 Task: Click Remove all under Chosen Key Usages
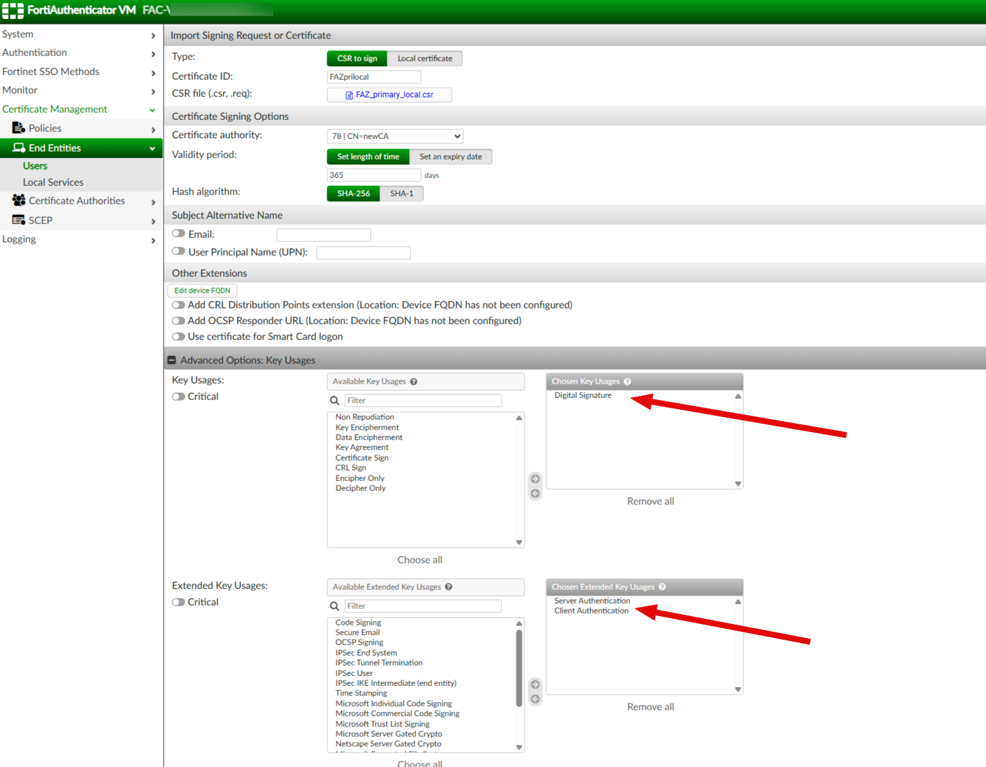pyautogui.click(x=650, y=501)
